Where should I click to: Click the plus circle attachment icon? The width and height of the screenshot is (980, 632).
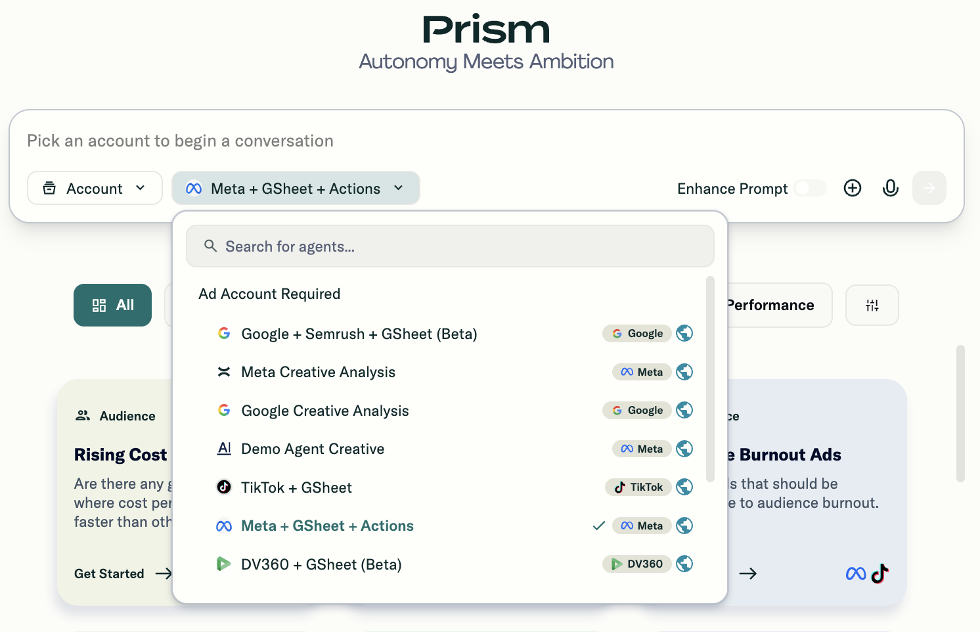tap(852, 189)
